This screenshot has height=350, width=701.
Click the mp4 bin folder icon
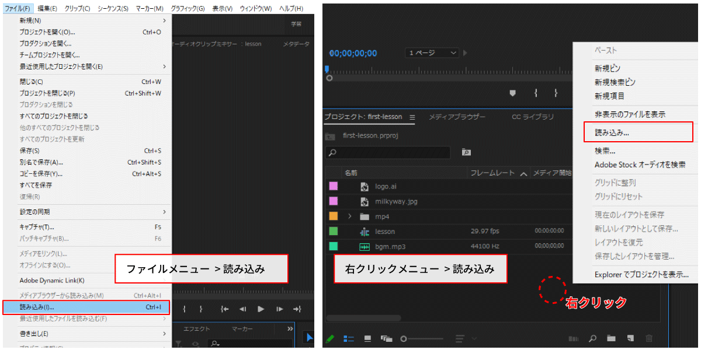point(365,216)
